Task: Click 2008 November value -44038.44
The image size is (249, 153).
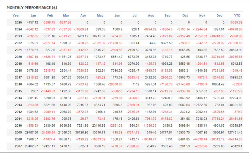Action: click(x=200, y=140)
